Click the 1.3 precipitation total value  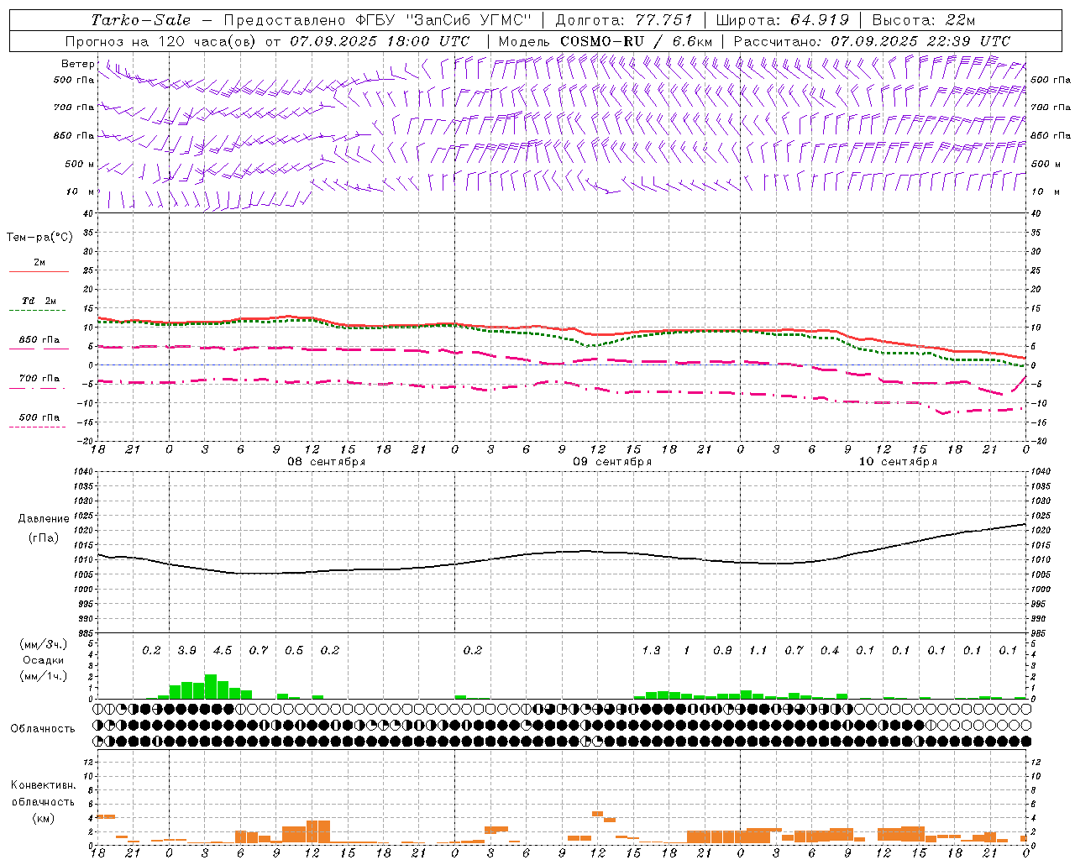click(x=651, y=651)
